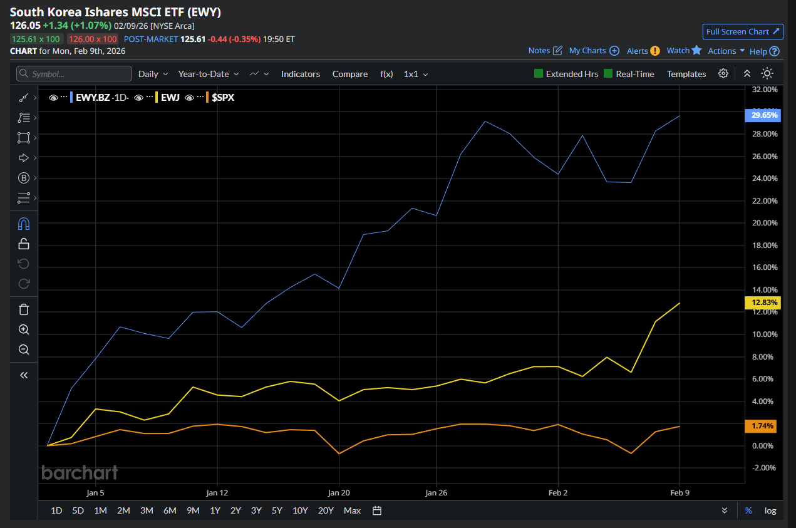Switch theme with the sun icon

767,73
